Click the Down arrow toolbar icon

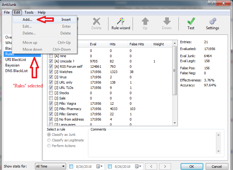pyautogui.click(x=167, y=24)
